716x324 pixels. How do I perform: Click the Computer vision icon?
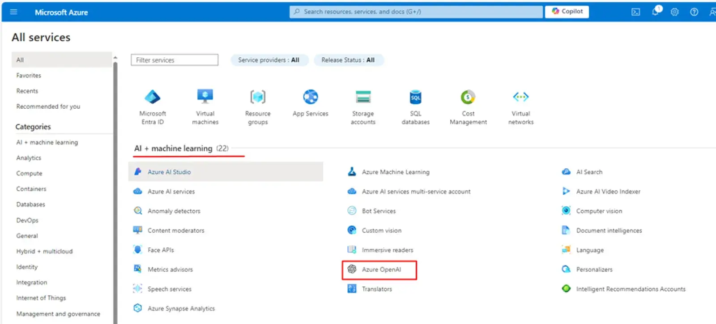click(x=566, y=211)
